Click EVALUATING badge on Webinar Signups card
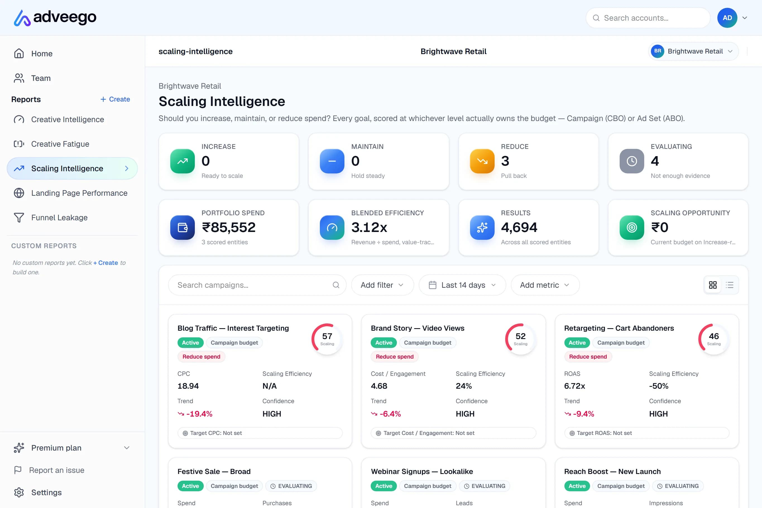The width and height of the screenshot is (762, 508). click(x=485, y=486)
